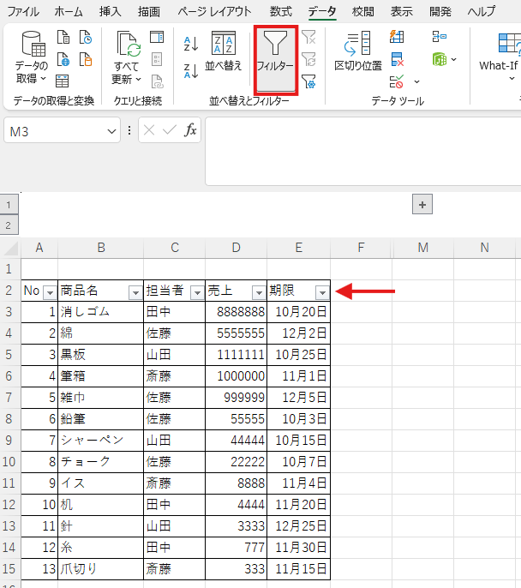Switch to the ホーム tab
This screenshot has height=588, width=521.
tap(69, 12)
